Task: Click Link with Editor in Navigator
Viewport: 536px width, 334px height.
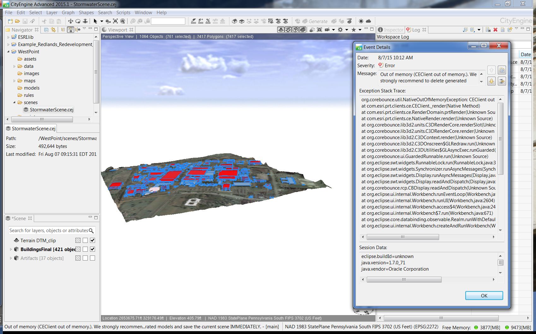Action: tap(53, 30)
